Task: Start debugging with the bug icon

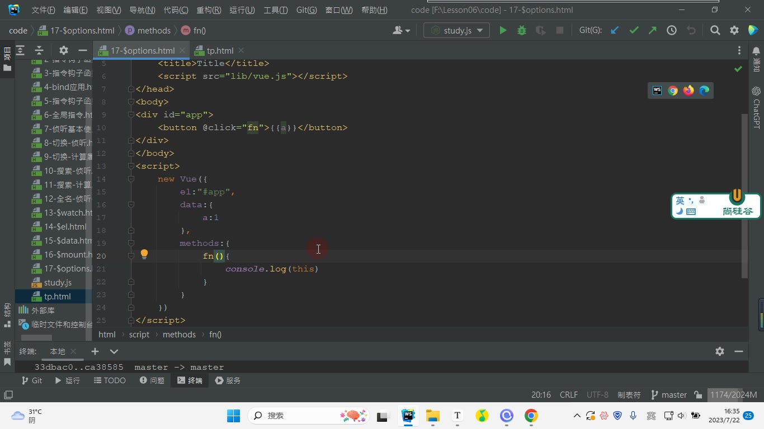Action: pyautogui.click(x=522, y=31)
